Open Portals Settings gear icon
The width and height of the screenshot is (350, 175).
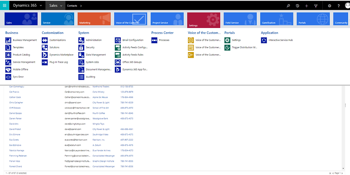pyautogui.click(x=227, y=40)
